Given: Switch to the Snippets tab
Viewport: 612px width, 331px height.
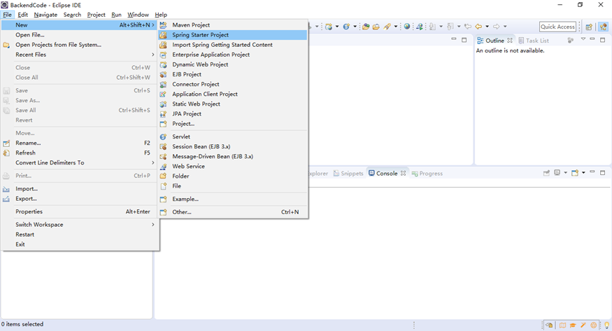Looking at the screenshot, I should pos(348,174).
